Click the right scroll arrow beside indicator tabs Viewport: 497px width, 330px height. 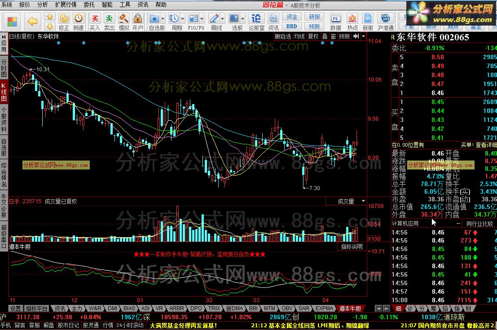click(387, 308)
